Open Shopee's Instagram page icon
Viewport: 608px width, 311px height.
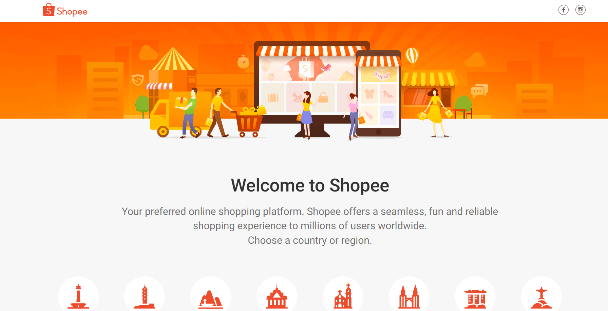(581, 10)
